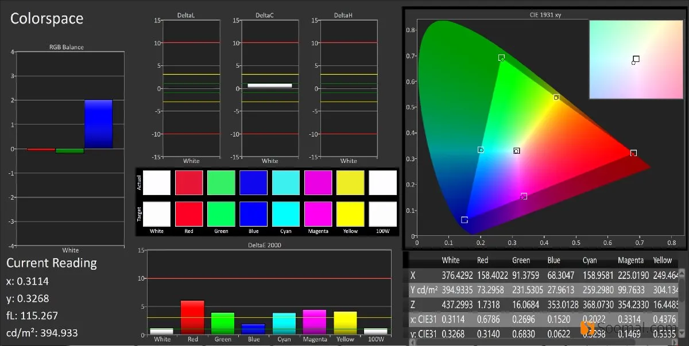Click the Green column header in data table
This screenshot has height=346, width=689.
coord(521,260)
